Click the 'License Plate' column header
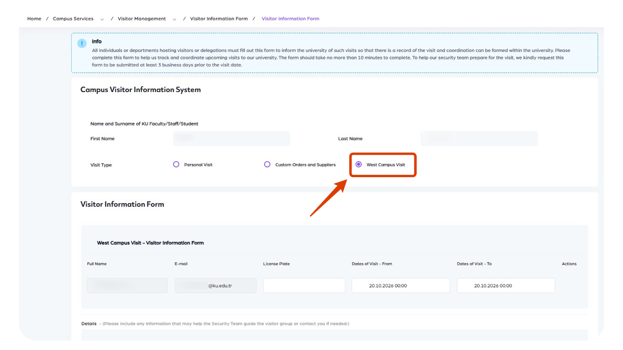The height and width of the screenshot is (350, 623). (x=276, y=264)
